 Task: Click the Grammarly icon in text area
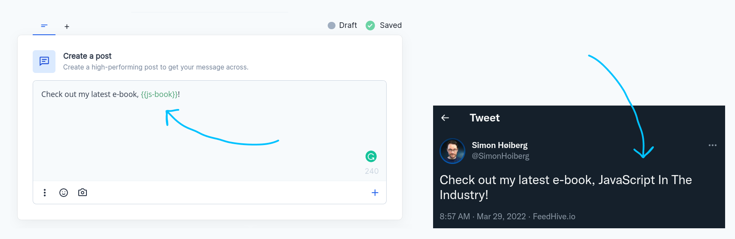371,157
